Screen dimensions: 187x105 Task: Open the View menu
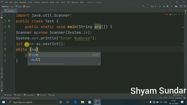(16, 2)
